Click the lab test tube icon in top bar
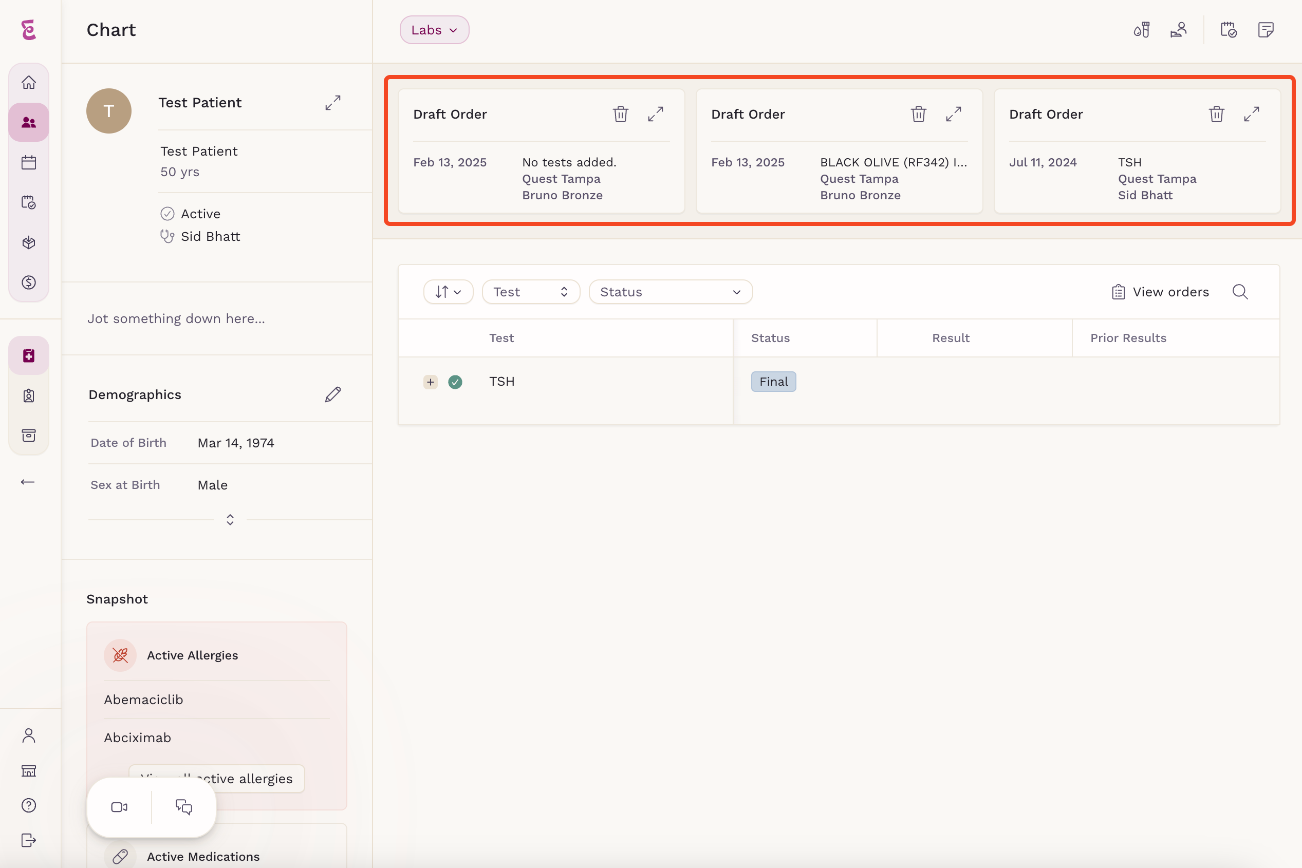1302x868 pixels. pos(1141,30)
